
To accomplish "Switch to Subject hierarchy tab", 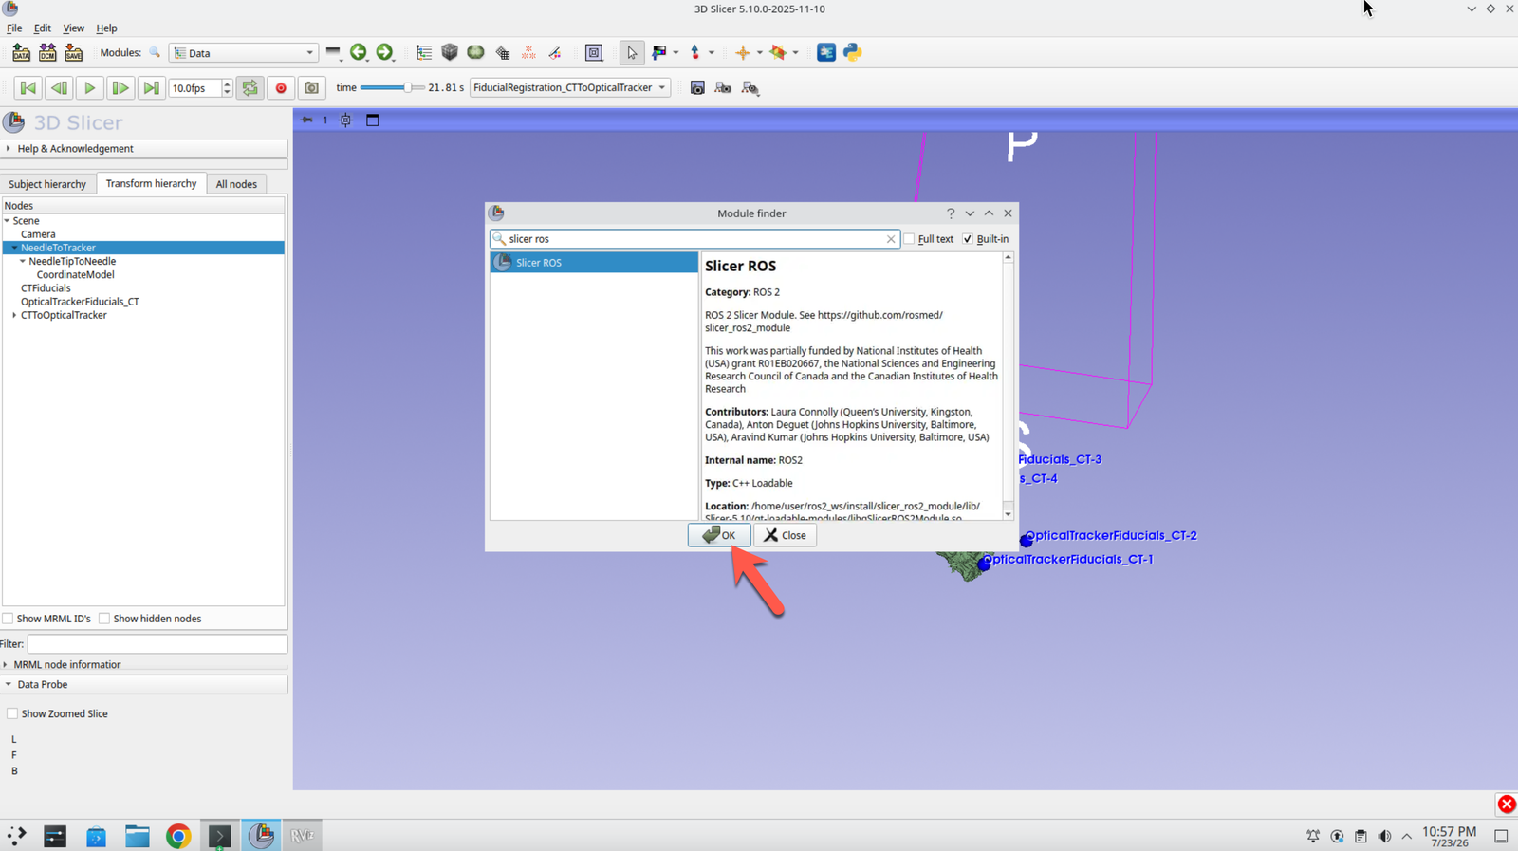I will click(47, 184).
